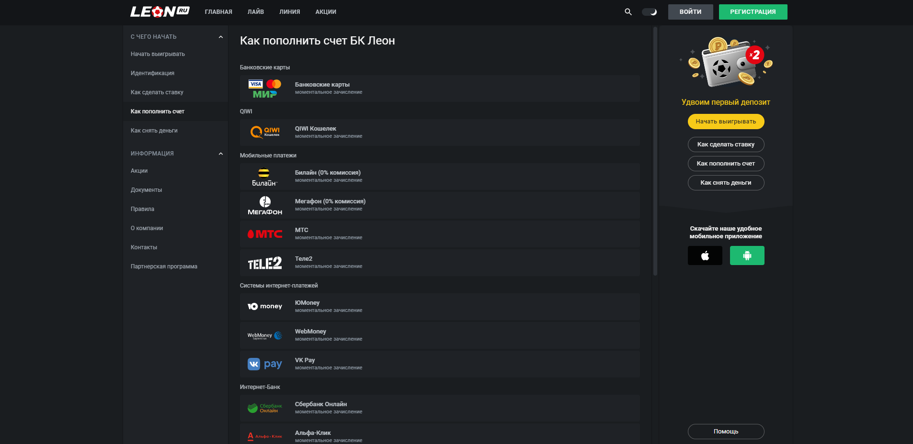Select the Билайн (0% комиссия) title
The image size is (913, 444).
click(x=328, y=173)
